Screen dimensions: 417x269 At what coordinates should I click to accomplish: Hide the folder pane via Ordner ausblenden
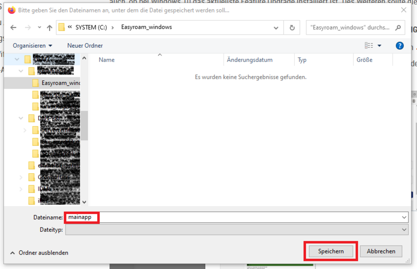tap(39, 253)
